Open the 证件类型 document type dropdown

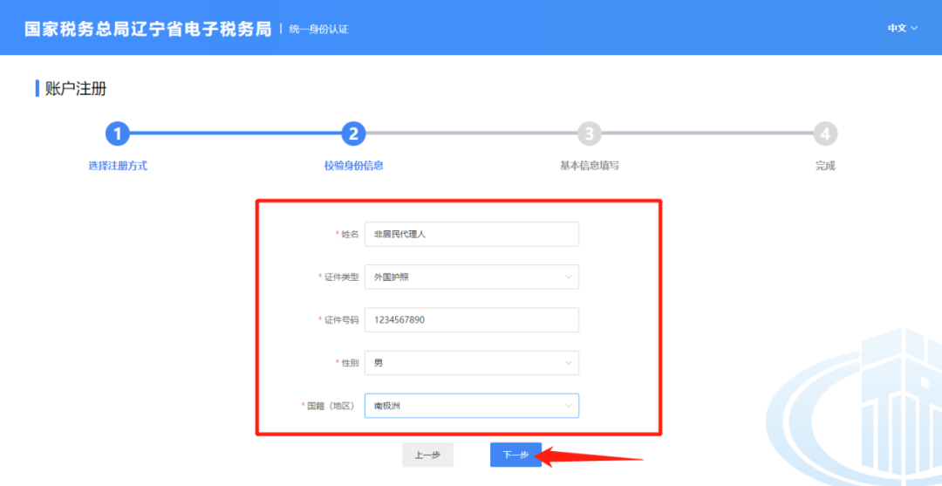tap(472, 277)
